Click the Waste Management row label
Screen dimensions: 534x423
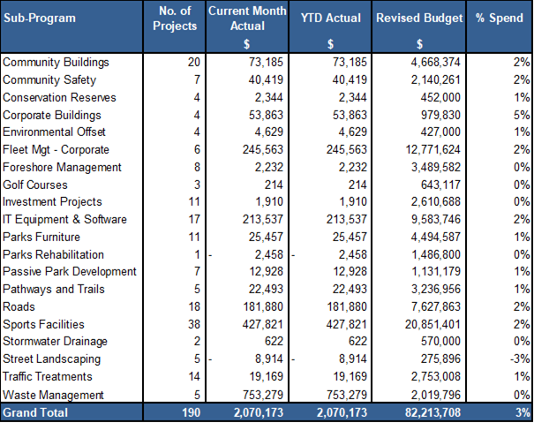(x=53, y=395)
